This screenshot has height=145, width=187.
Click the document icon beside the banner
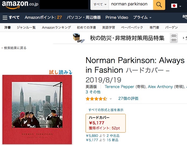(174, 38)
